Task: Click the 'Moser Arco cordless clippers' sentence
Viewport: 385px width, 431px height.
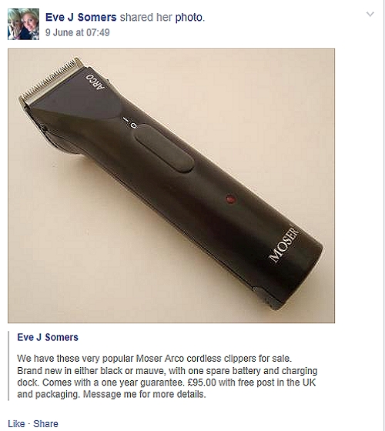Action: [x=154, y=359]
